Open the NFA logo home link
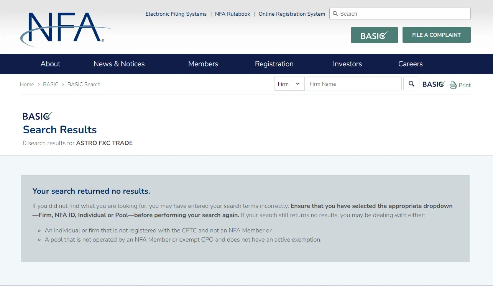This screenshot has width=493, height=286. 66,29
